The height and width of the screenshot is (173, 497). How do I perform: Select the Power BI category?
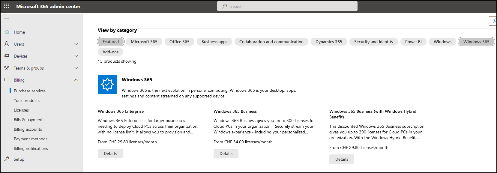[413, 42]
